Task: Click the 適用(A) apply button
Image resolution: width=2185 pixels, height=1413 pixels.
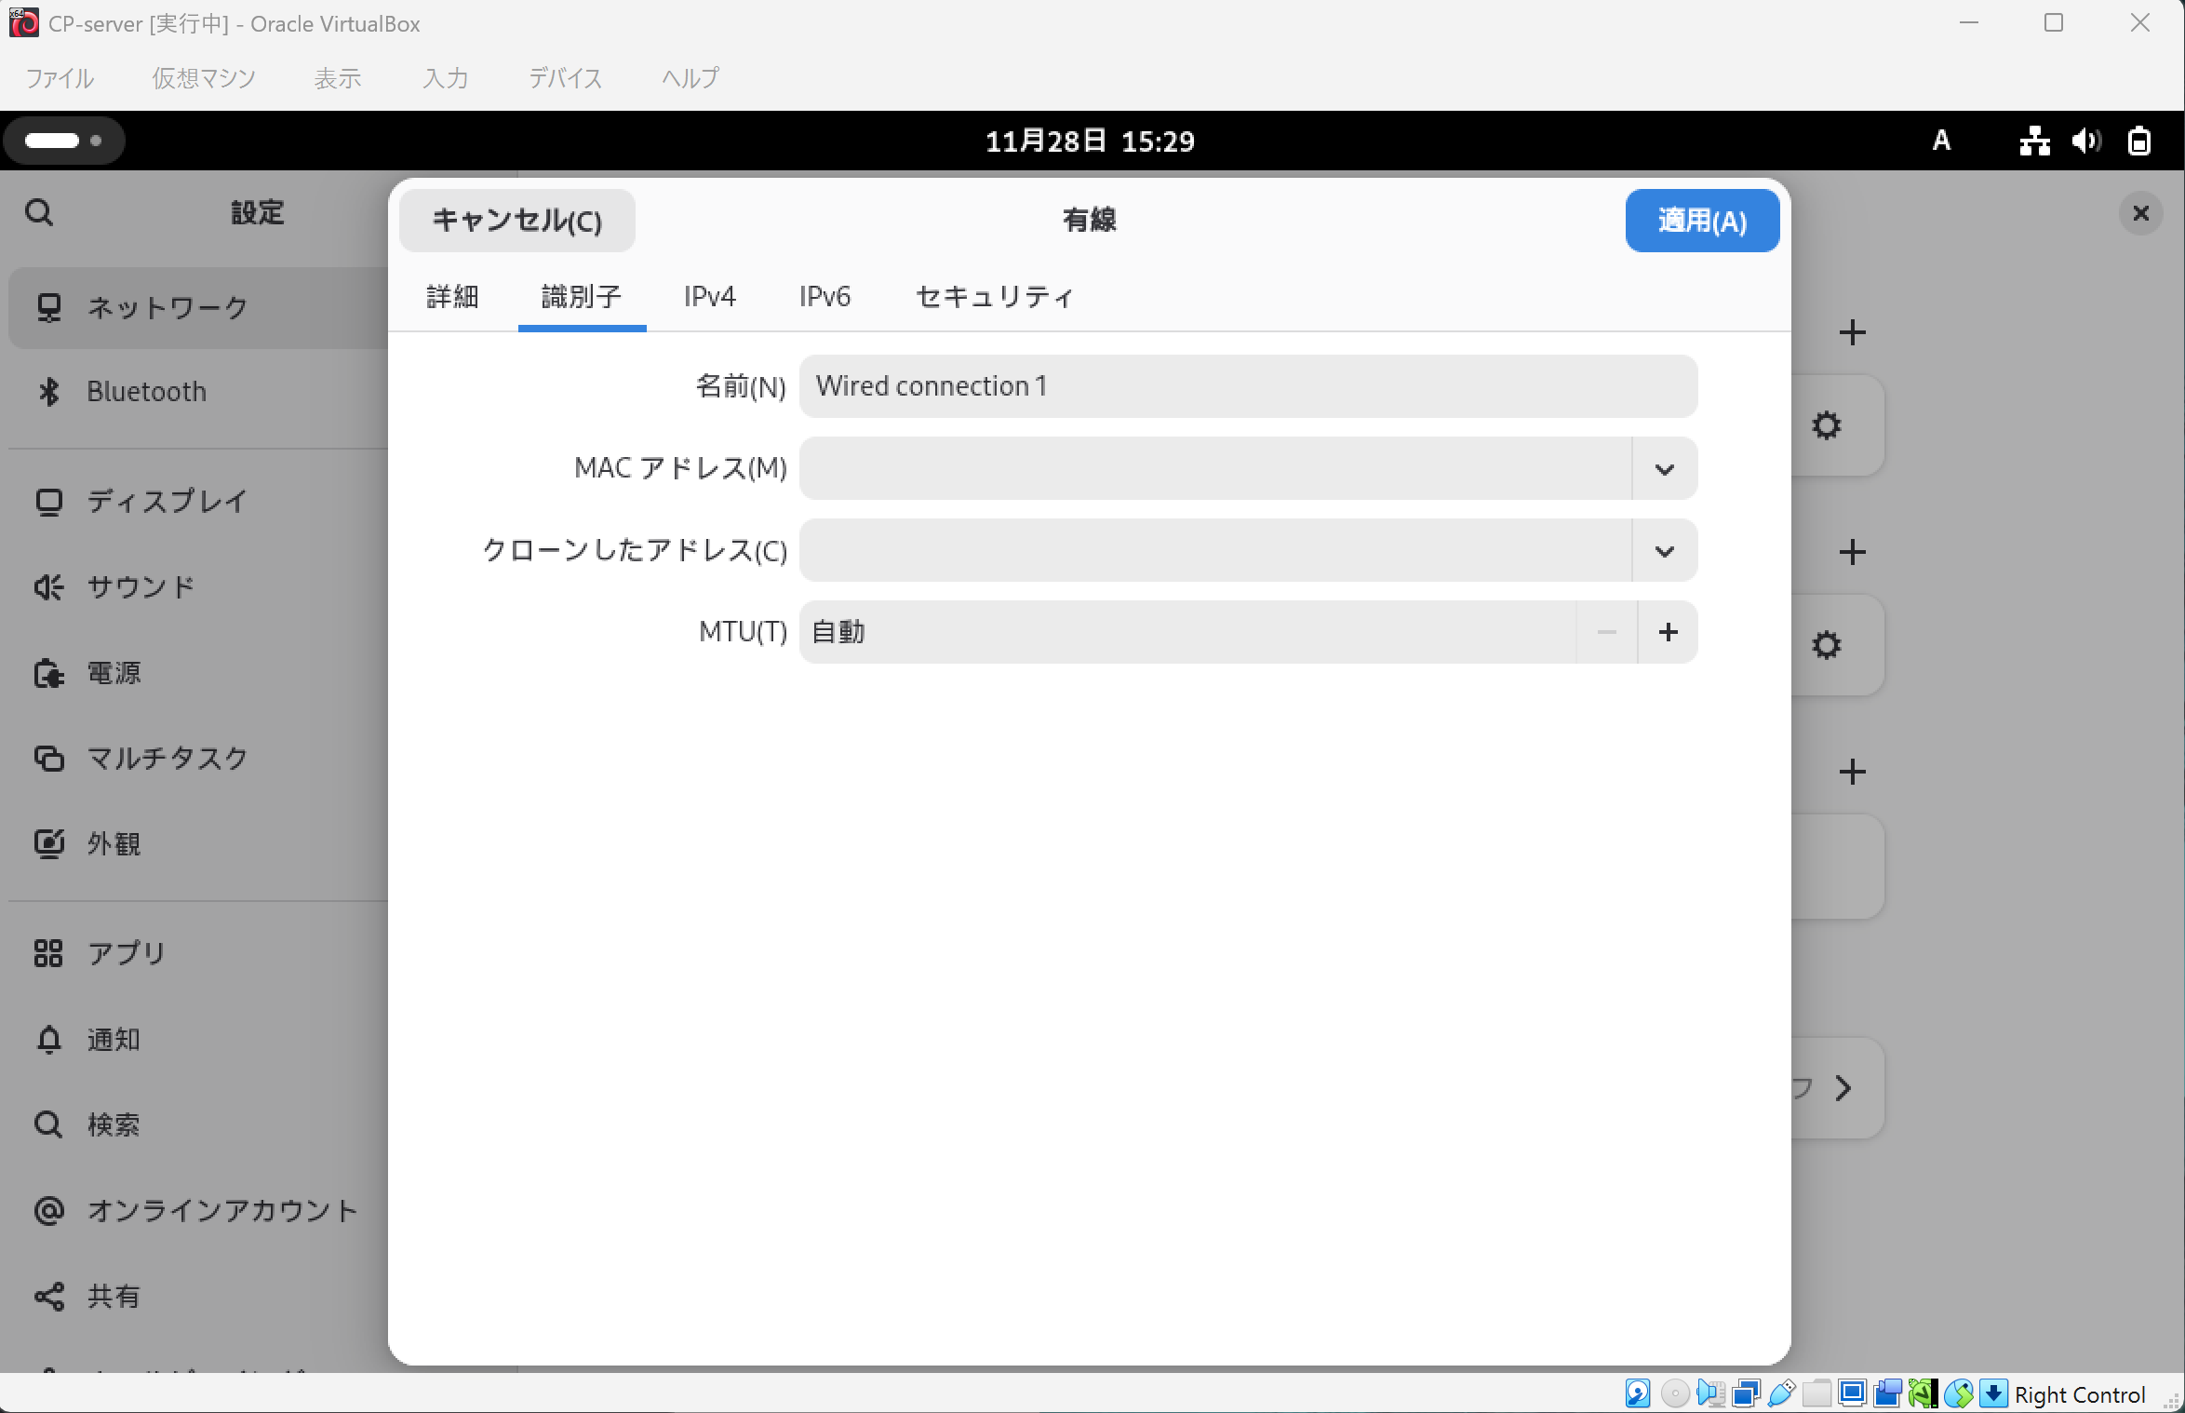Action: click(1701, 222)
